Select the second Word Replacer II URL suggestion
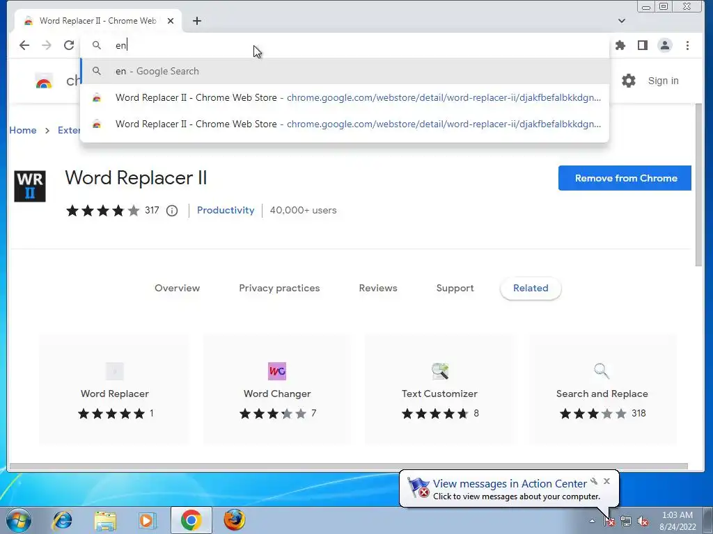Viewport: 713px width, 534px height. coord(345,124)
